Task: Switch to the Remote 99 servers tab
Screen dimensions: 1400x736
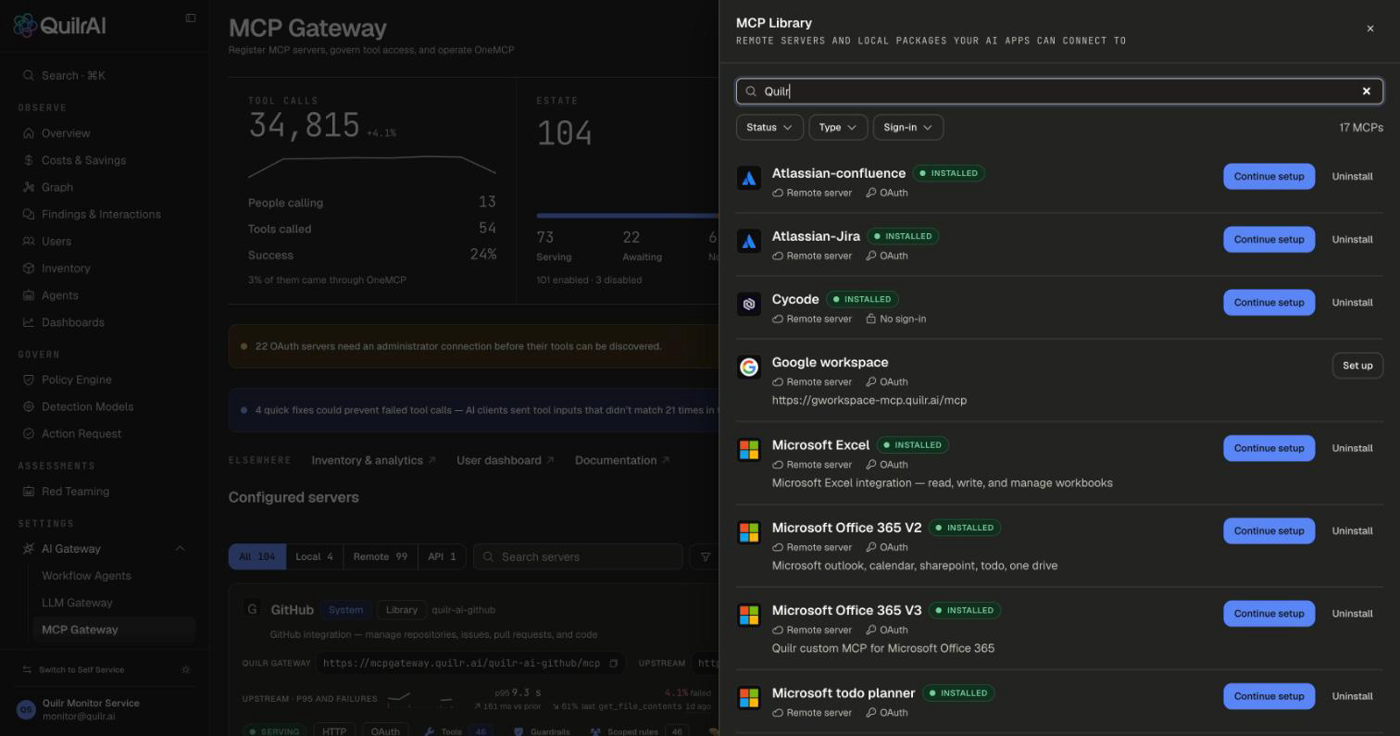Action: 380,556
